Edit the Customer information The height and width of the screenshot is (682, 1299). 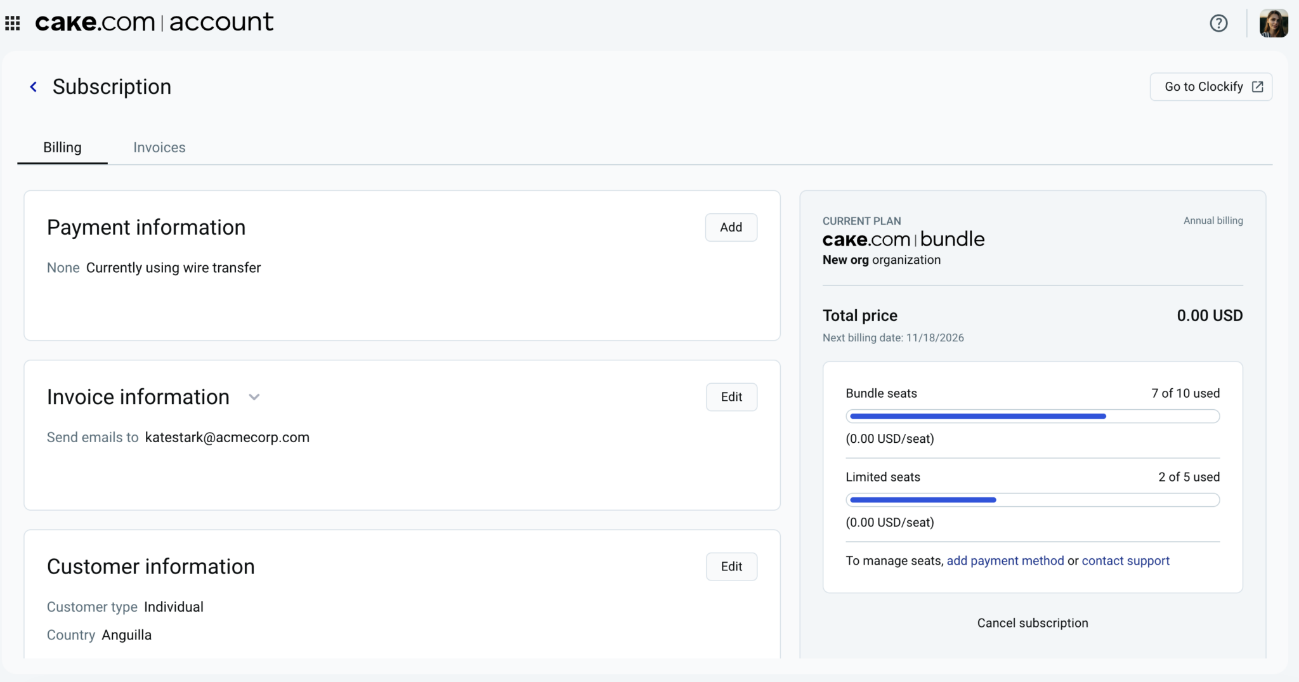731,567
